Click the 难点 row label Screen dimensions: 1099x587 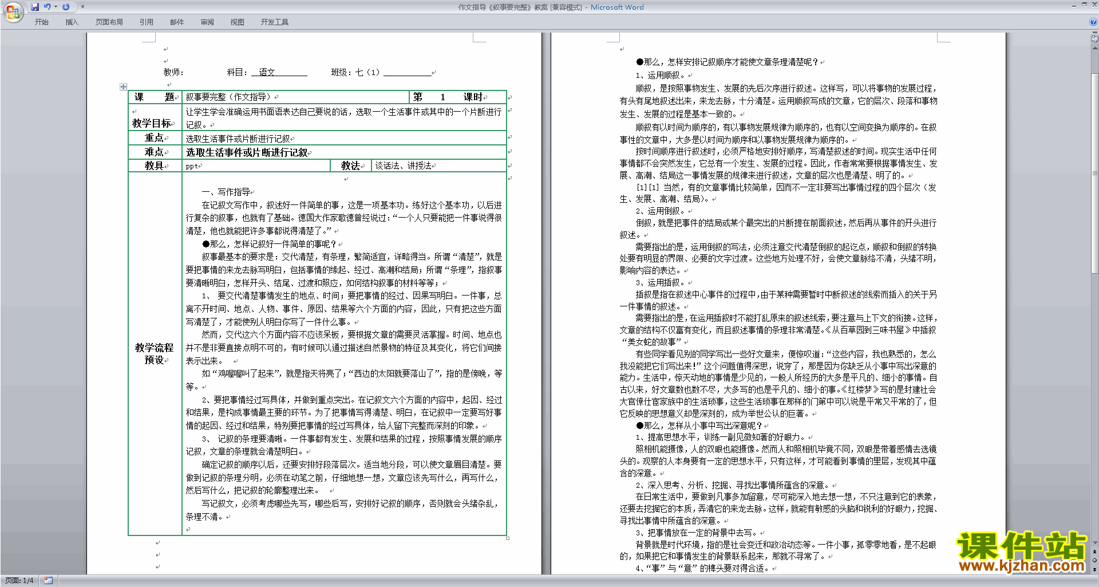(x=155, y=152)
